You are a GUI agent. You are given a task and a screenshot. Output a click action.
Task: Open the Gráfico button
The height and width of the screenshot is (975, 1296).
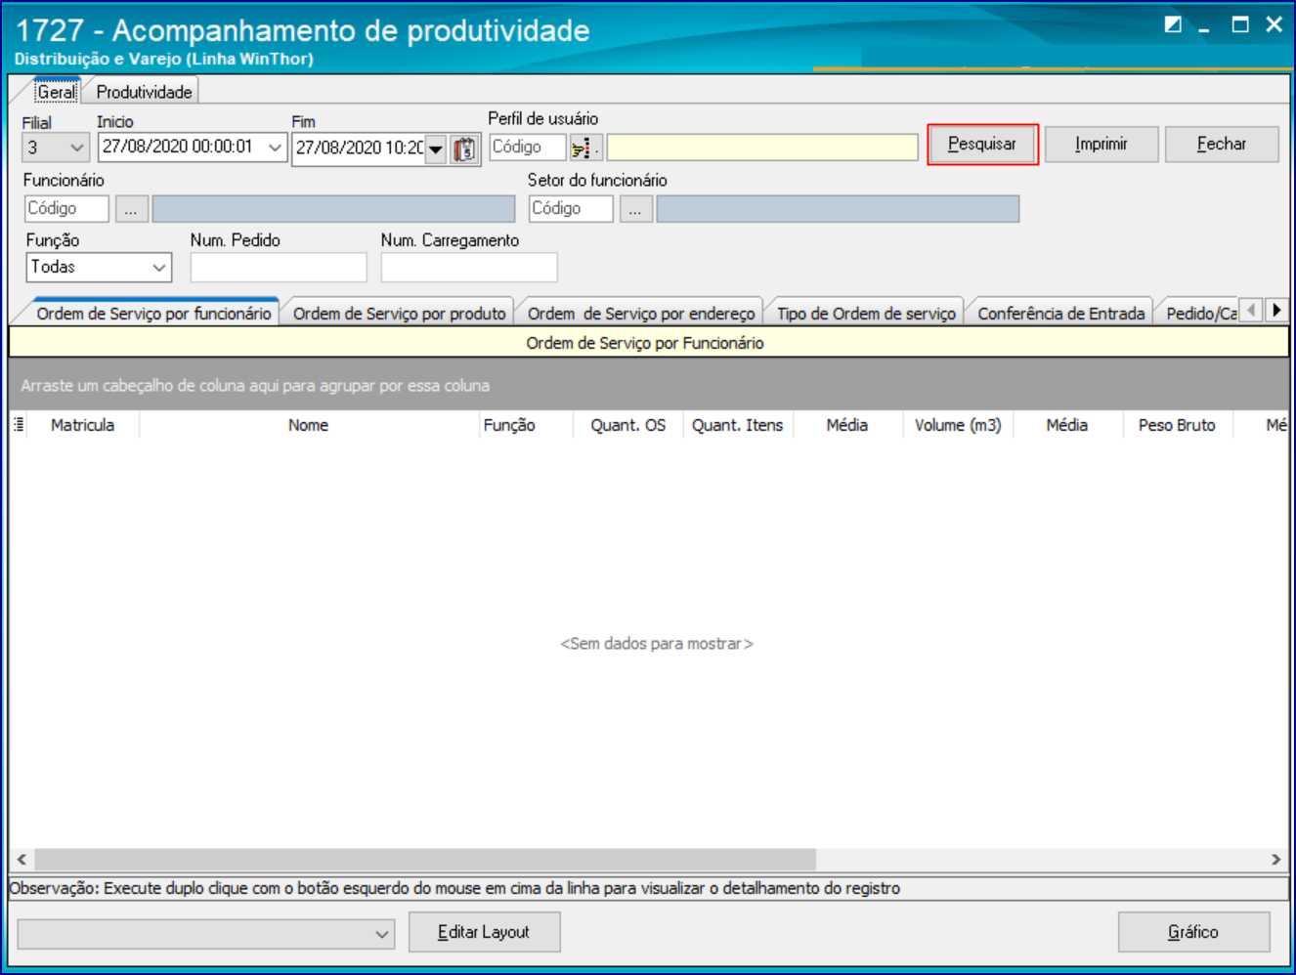pos(1193,932)
